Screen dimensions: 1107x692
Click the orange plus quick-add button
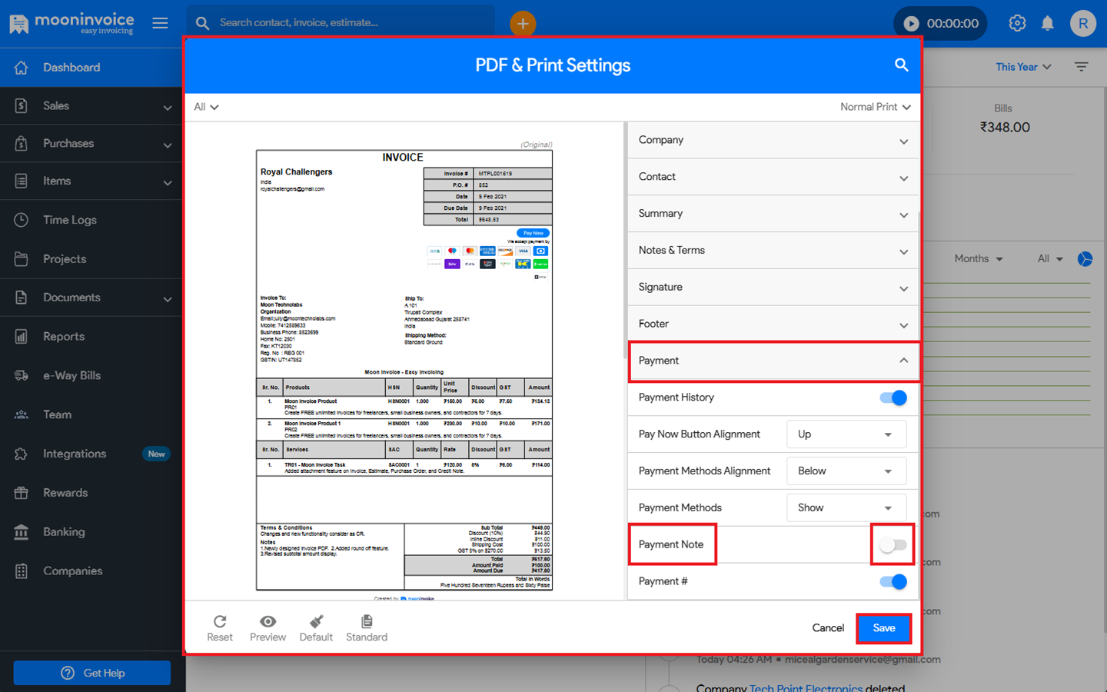click(523, 24)
